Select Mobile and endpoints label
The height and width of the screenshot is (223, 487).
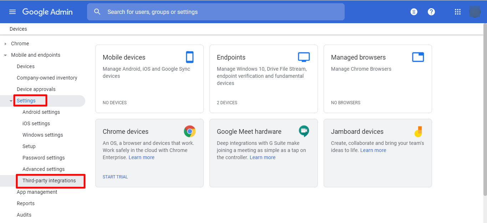(x=36, y=55)
